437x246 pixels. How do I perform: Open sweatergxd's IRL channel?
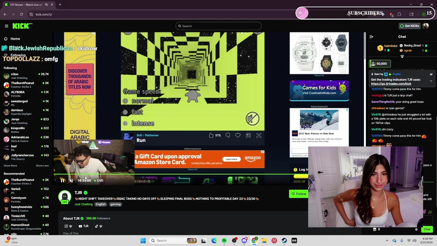click(x=26, y=103)
